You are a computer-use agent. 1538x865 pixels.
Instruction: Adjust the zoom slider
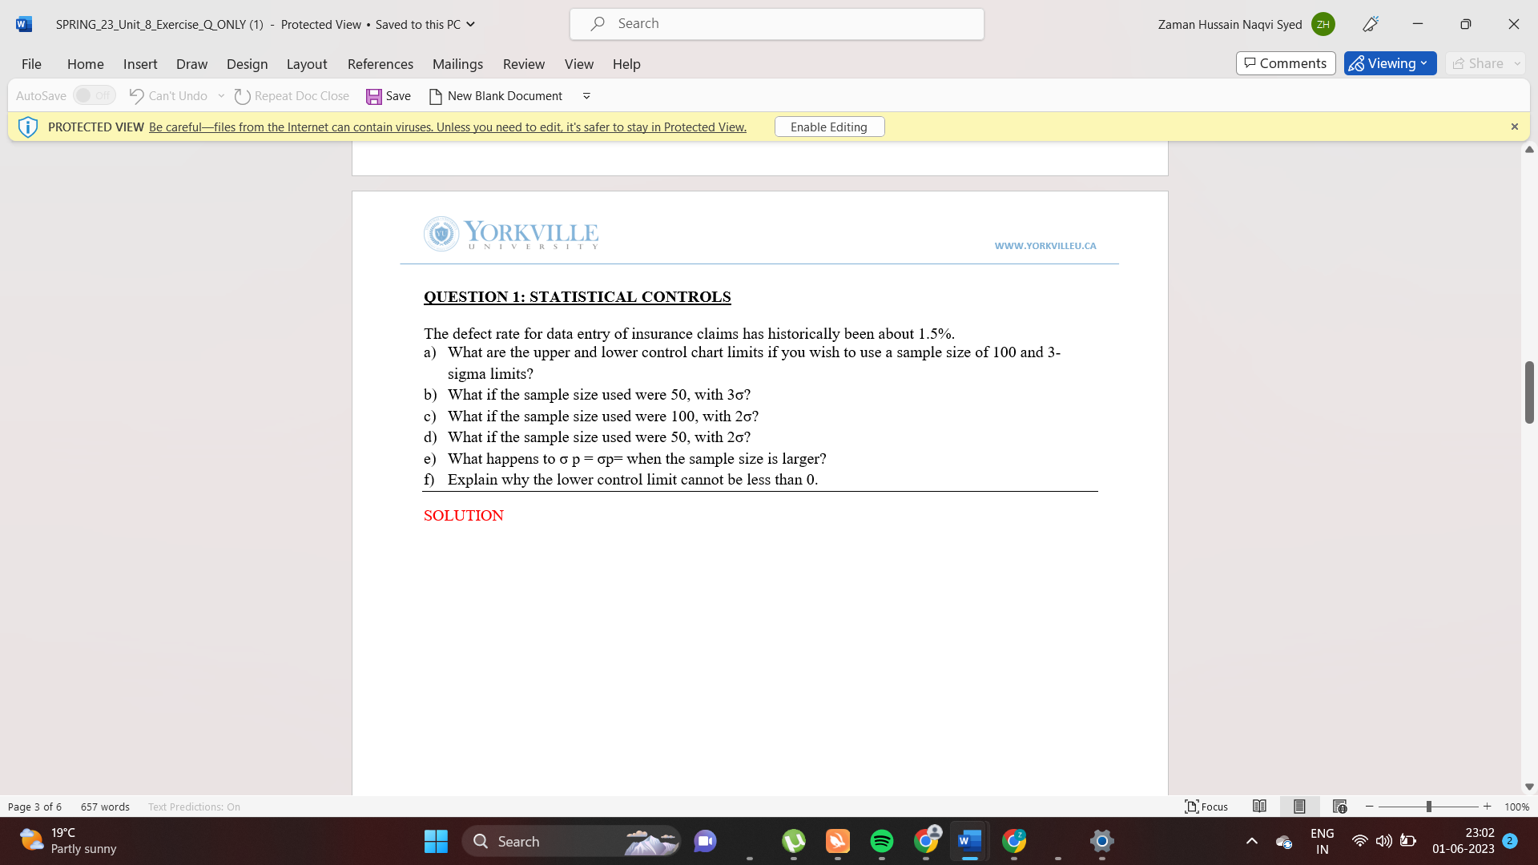[x=1428, y=807]
